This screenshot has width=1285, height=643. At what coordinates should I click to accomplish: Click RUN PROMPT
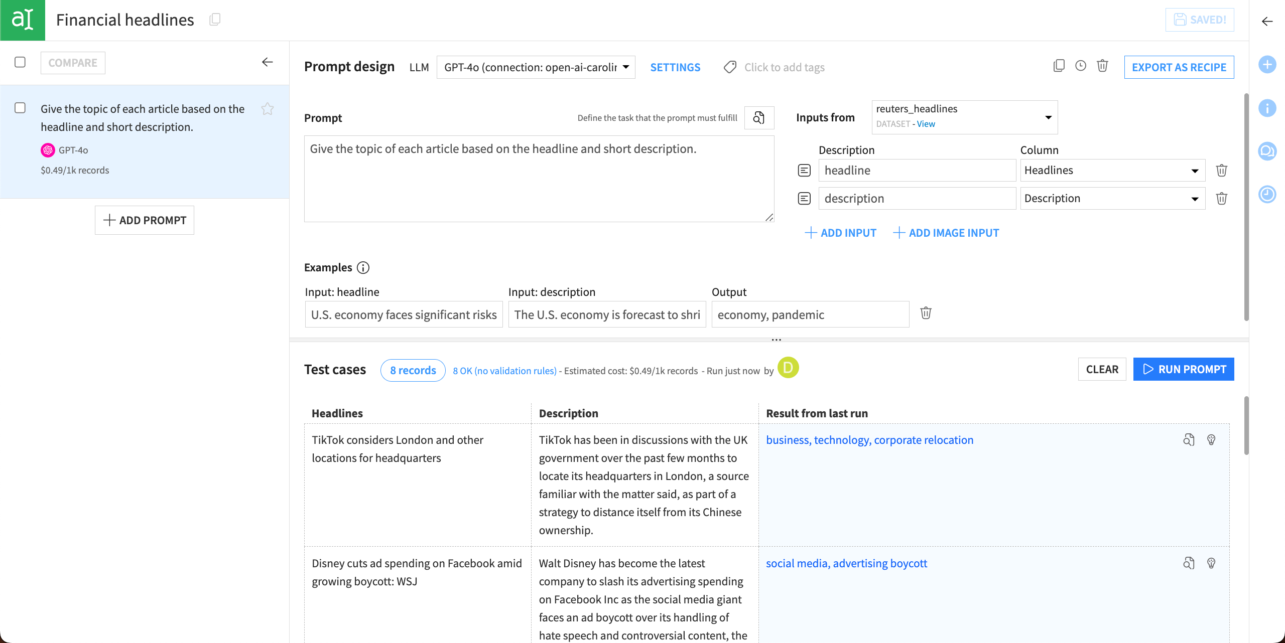1184,369
